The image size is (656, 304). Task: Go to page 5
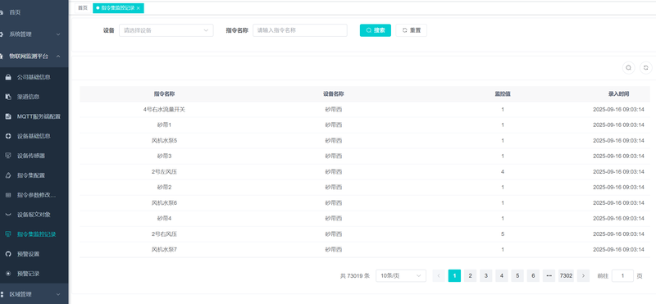517,275
